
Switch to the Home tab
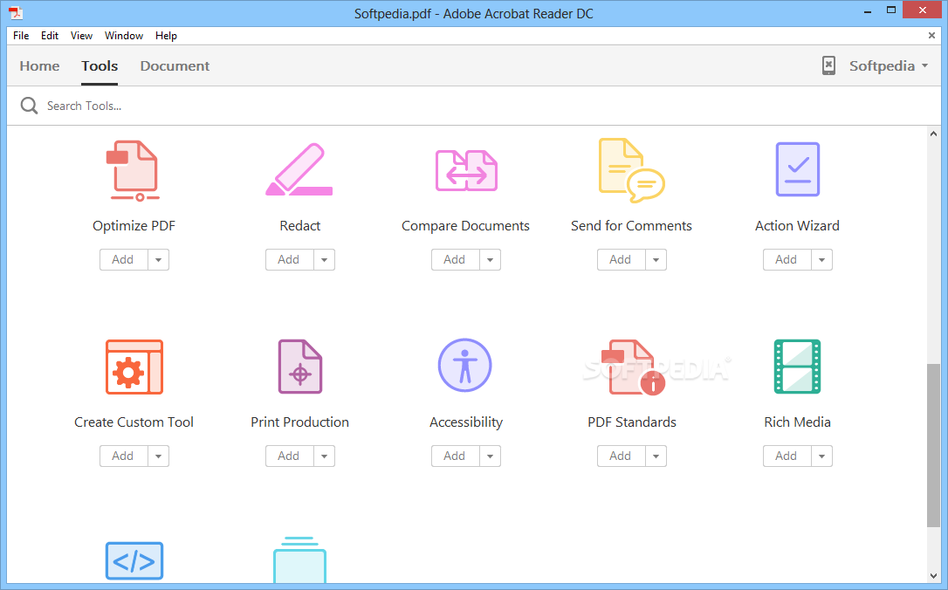[x=39, y=65]
